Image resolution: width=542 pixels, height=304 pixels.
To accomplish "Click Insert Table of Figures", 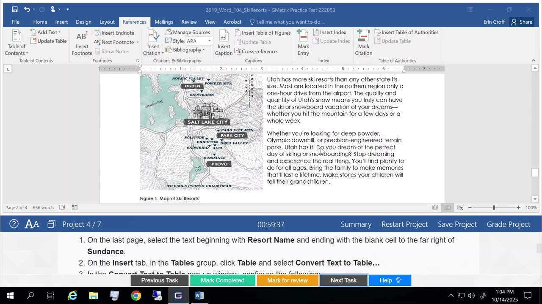I will click(263, 33).
